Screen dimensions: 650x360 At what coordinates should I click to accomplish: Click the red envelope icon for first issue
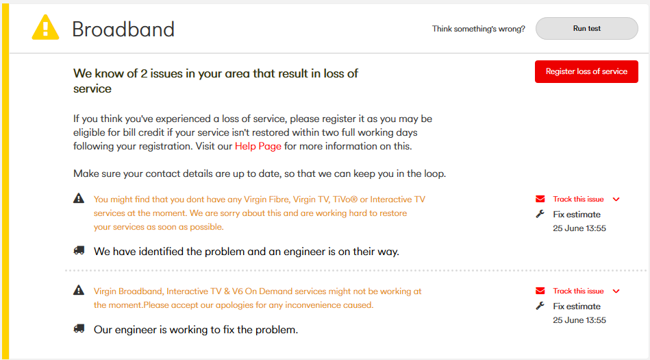[540, 200]
